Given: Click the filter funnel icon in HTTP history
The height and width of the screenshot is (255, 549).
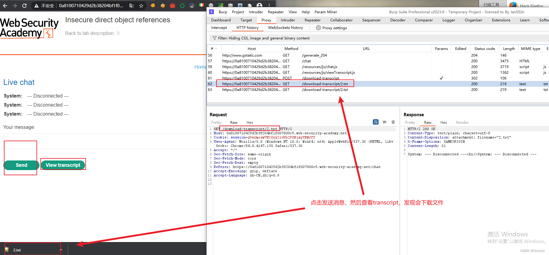Looking at the screenshot, I should [x=214, y=38].
